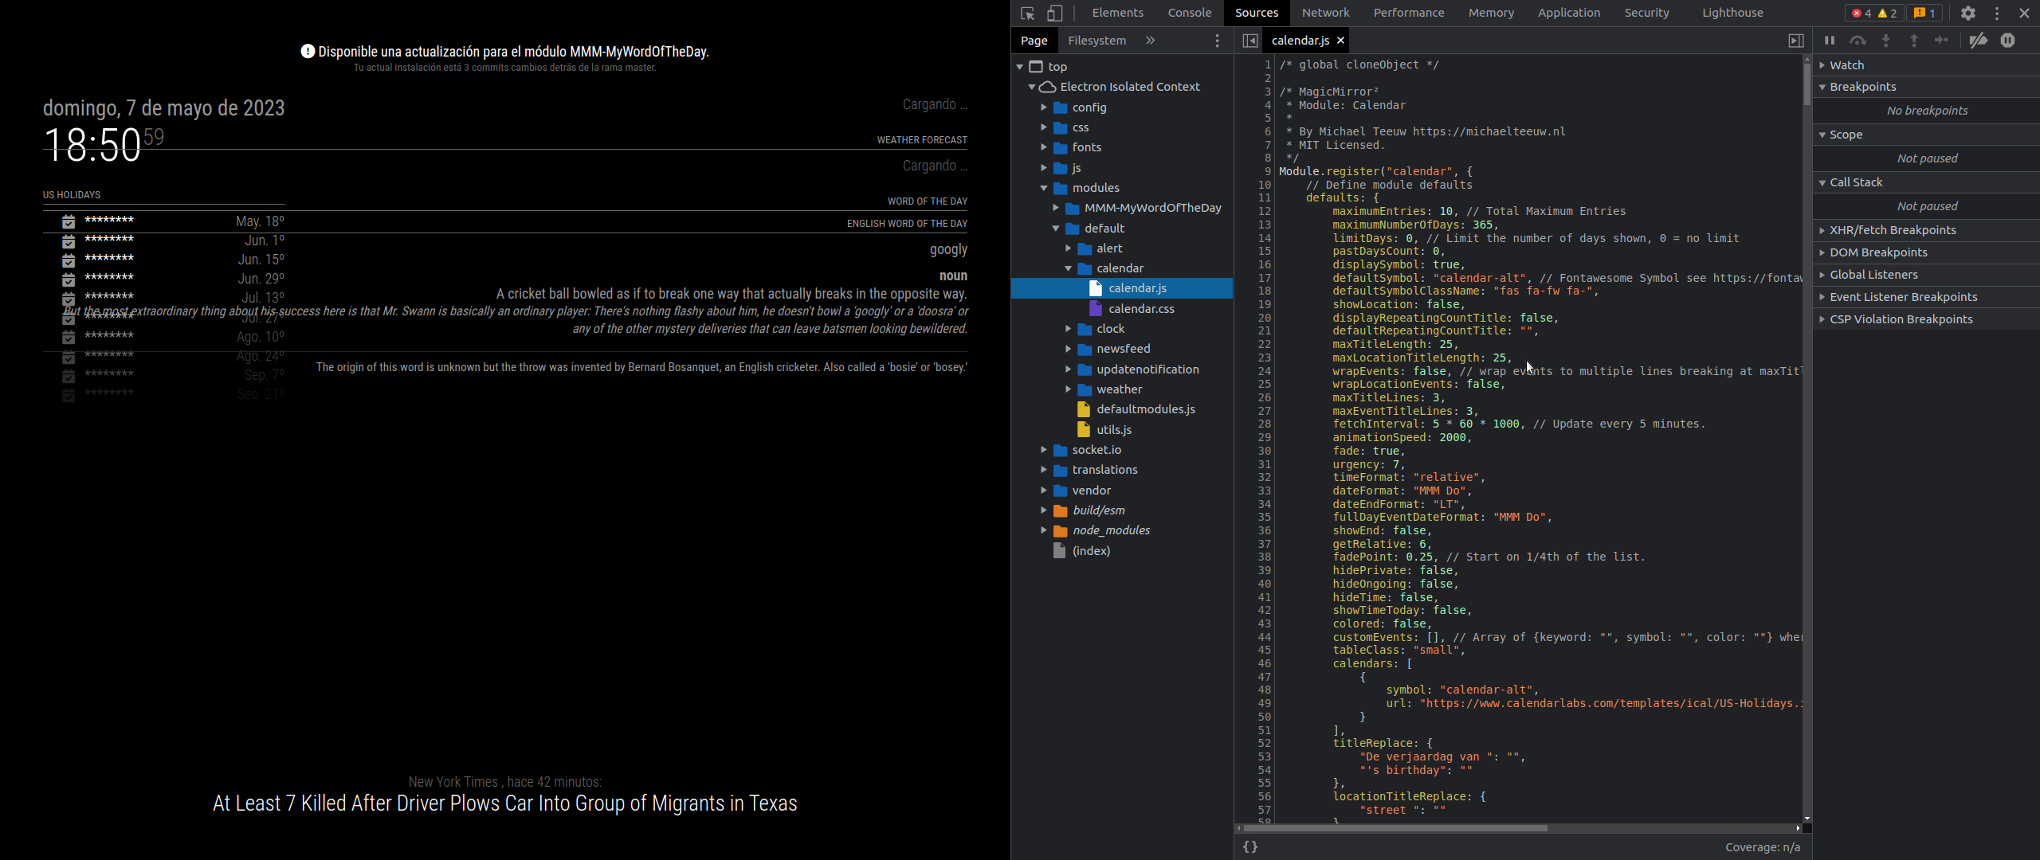Click the horizontal code scrollbar
The image size is (2040, 860).
coord(1395,828)
